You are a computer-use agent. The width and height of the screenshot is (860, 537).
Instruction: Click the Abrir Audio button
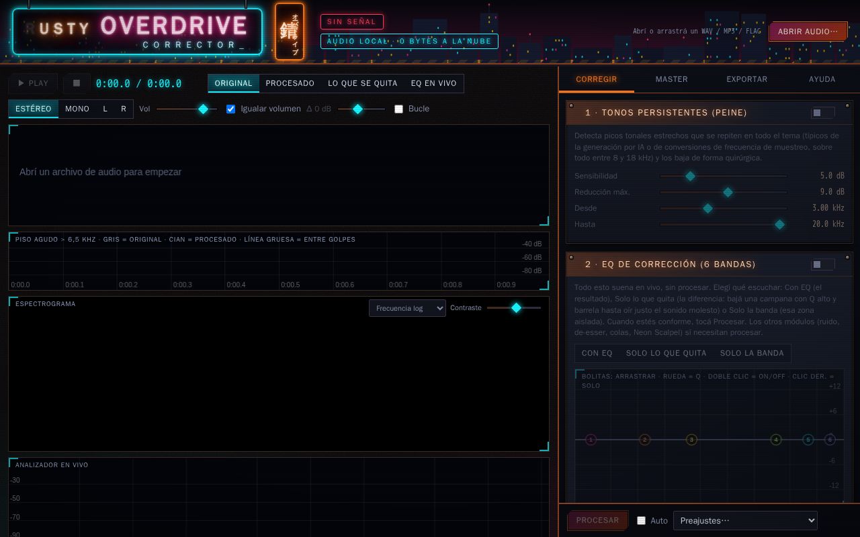(808, 32)
